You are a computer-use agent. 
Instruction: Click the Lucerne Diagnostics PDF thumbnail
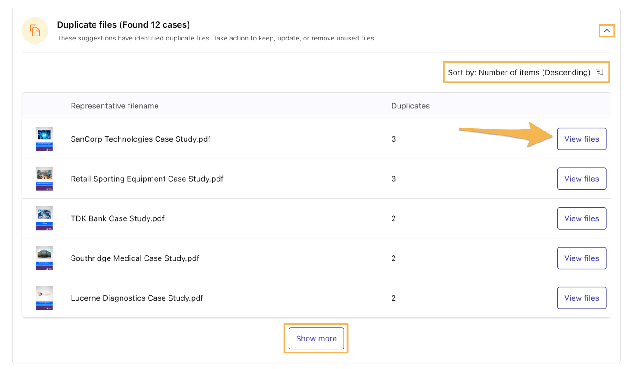pos(44,298)
